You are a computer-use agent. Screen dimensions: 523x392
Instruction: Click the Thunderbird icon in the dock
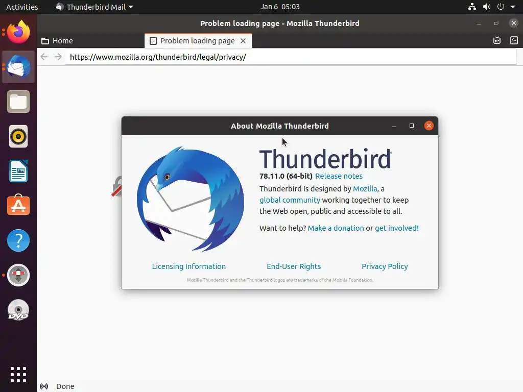point(18,67)
